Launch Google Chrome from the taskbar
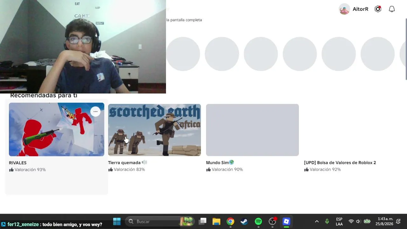The image size is (407, 229). [231, 221]
